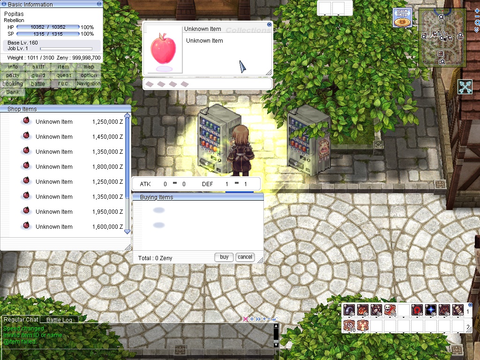Click the Job Lv. experience bar
Viewport: 480px width, 360px height.
[x=66, y=49]
